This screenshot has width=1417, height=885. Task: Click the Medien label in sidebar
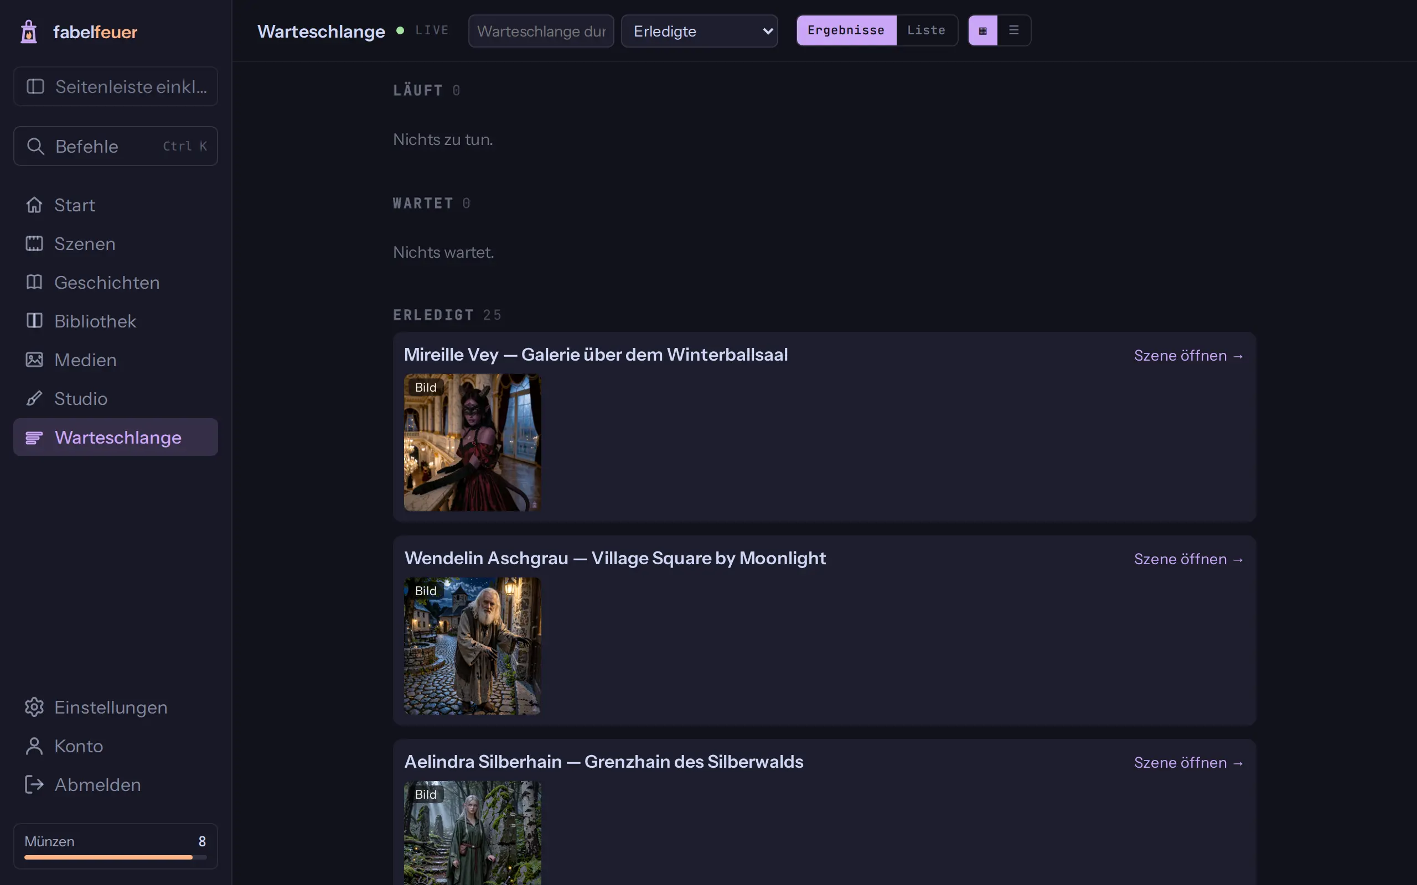85,360
